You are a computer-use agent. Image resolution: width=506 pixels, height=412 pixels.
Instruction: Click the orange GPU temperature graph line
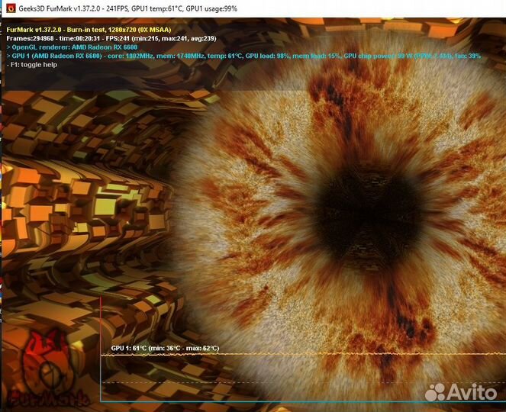[x=303, y=354]
